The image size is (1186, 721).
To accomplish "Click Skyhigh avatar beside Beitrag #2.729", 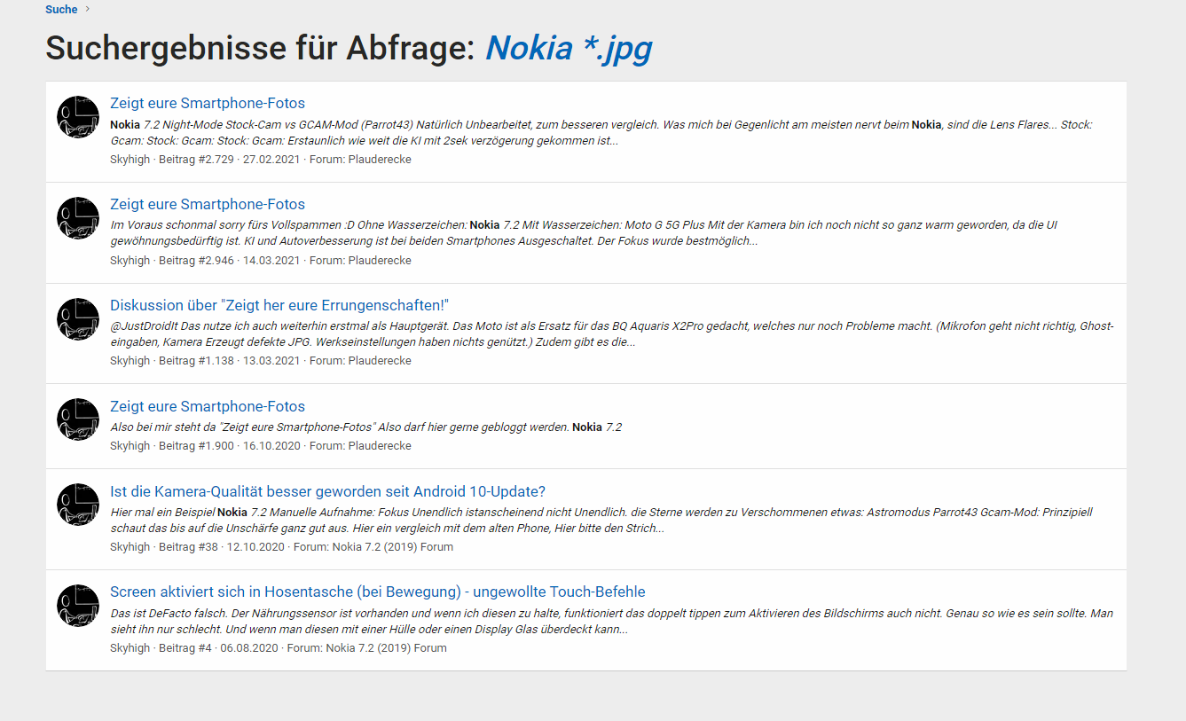I will coord(78,117).
